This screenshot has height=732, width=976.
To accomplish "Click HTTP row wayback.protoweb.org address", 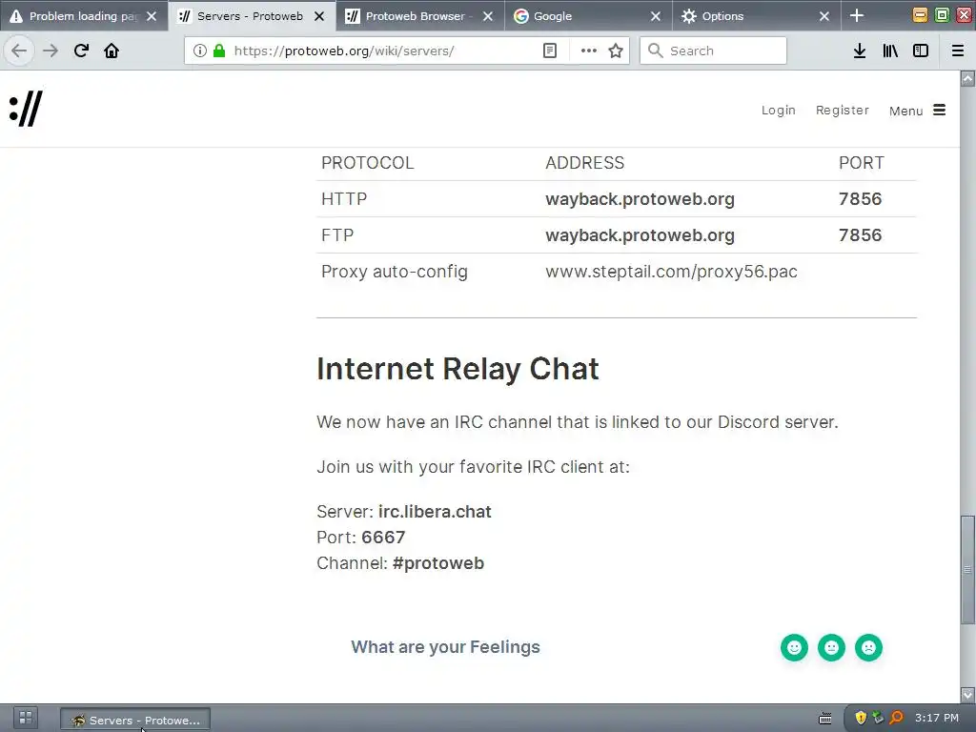I will coord(640,198).
